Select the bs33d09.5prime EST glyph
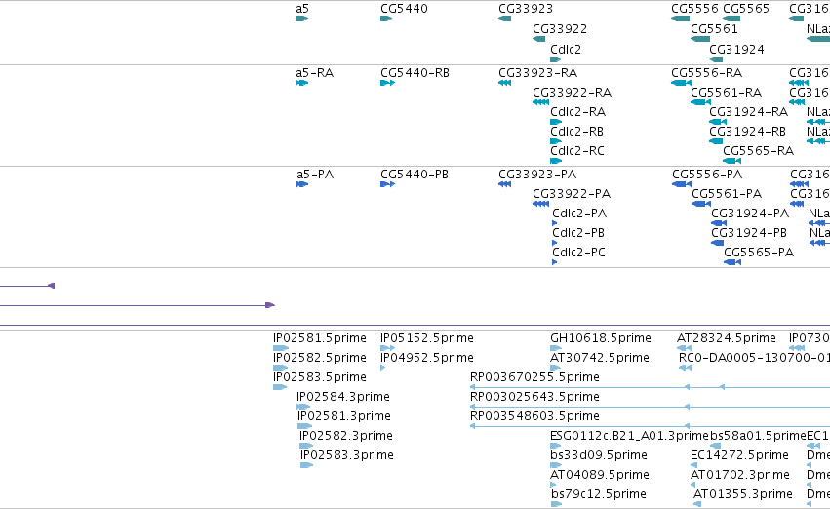 click(556, 465)
